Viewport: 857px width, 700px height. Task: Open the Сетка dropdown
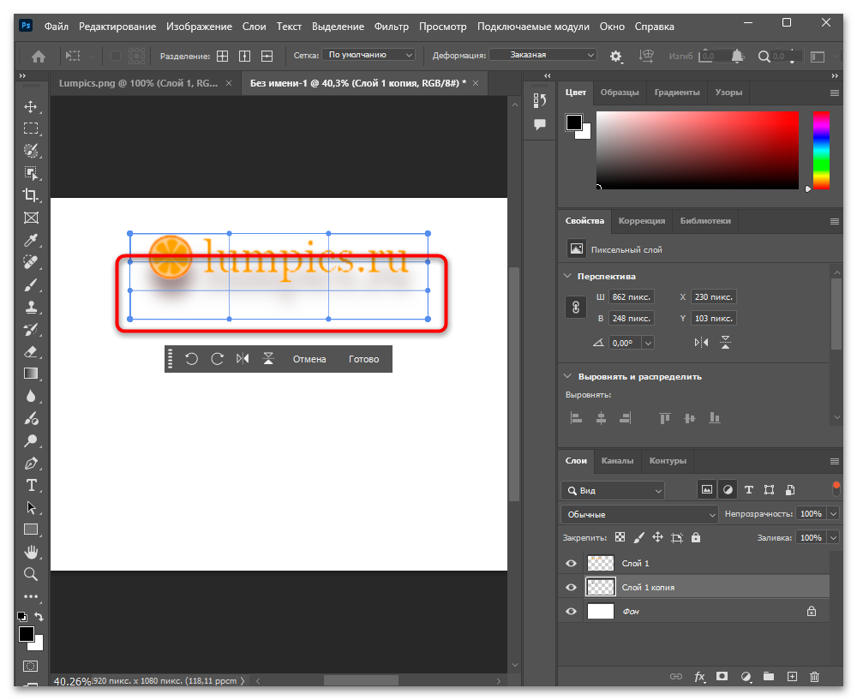369,55
